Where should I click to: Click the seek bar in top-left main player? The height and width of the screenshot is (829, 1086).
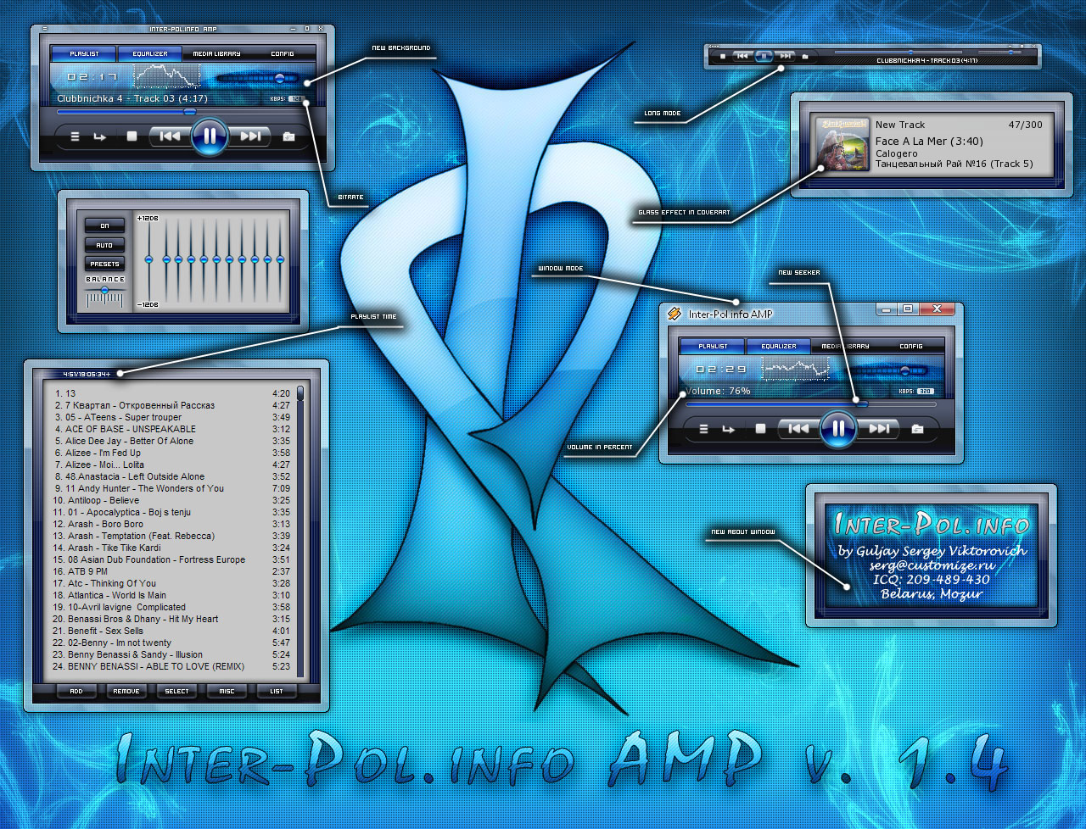point(182,111)
